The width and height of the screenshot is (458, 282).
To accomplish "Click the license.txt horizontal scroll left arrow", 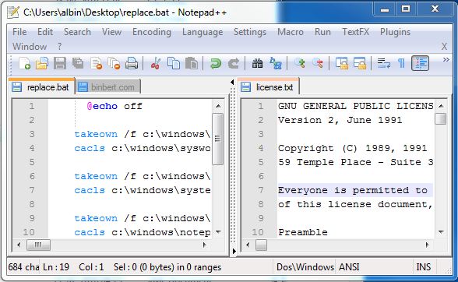I will pos(248,245).
